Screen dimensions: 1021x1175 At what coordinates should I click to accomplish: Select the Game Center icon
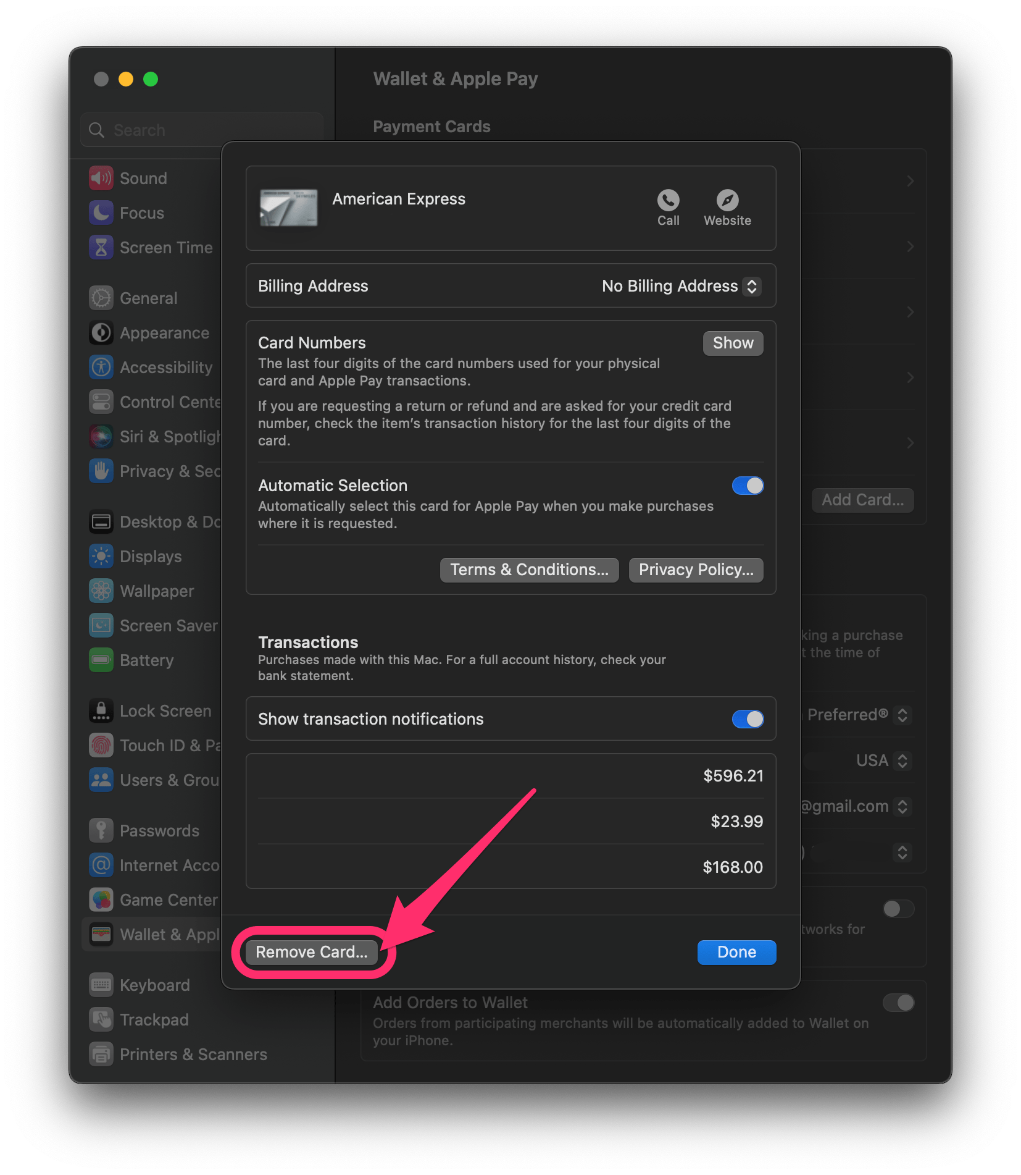101,899
